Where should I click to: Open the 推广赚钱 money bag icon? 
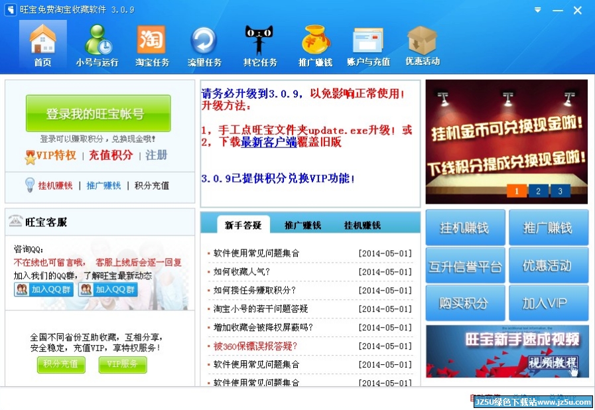point(315,45)
